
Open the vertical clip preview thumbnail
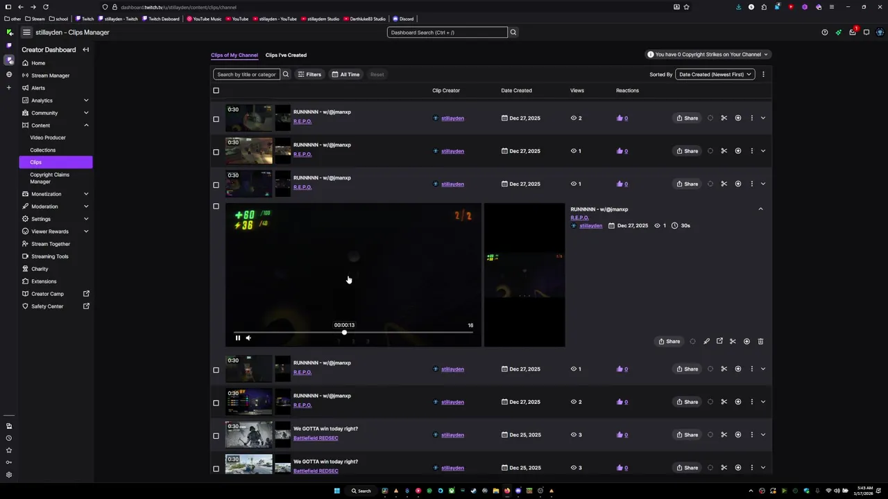tap(524, 274)
